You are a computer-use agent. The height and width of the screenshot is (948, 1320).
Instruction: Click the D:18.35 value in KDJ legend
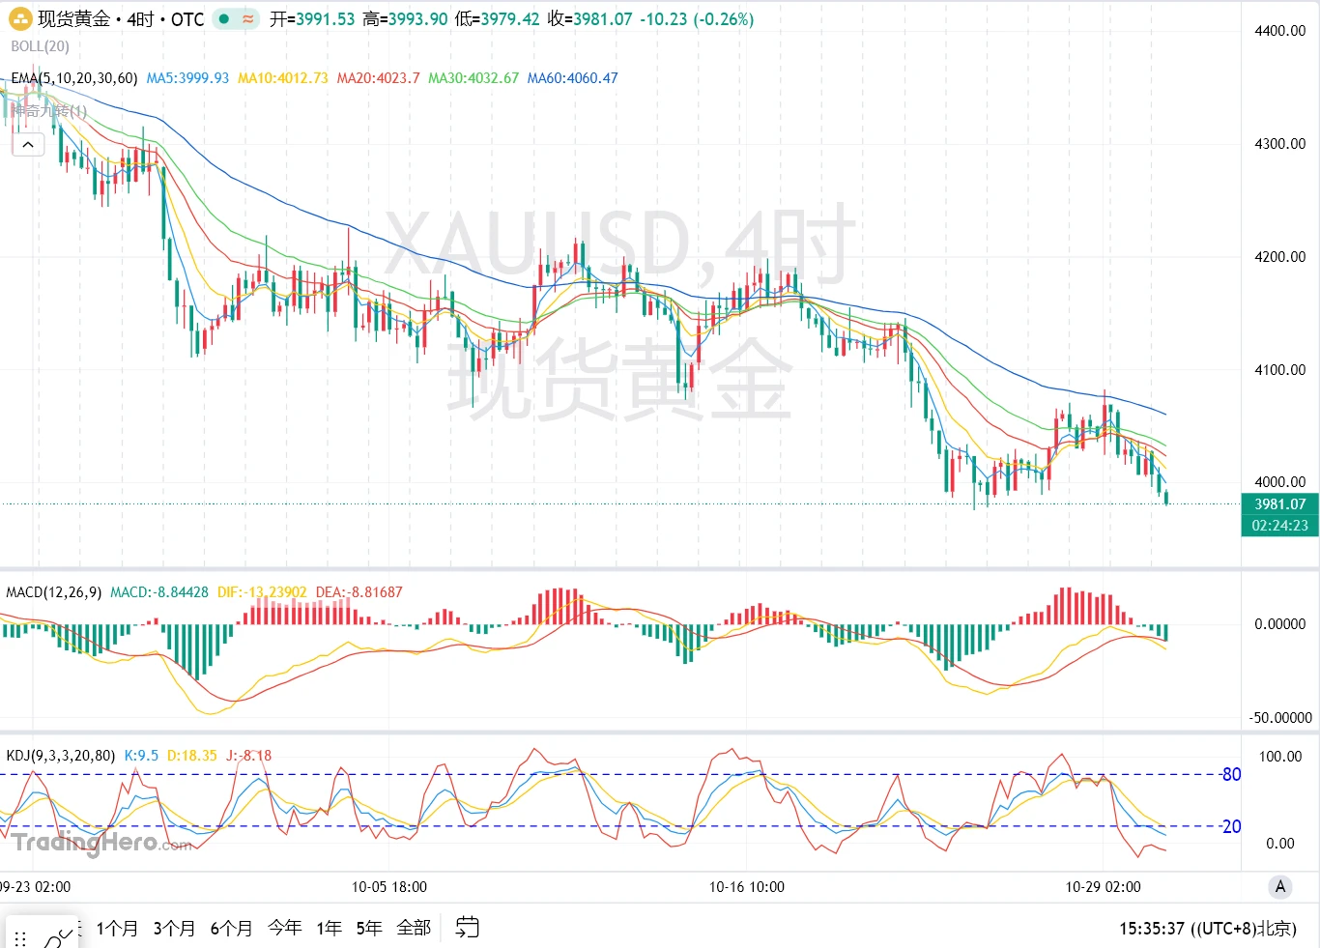coord(192,756)
